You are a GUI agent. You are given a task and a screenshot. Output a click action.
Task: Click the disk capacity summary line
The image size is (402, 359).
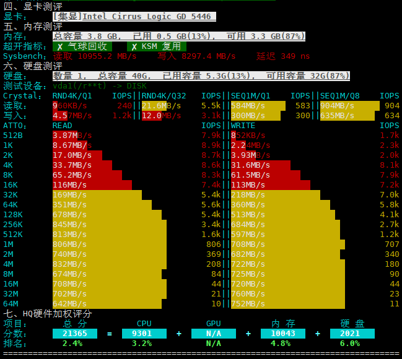coord(201,76)
